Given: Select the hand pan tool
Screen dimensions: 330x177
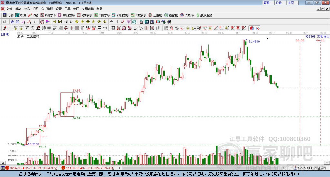Looking at the screenshot, I should (x=112, y=22).
